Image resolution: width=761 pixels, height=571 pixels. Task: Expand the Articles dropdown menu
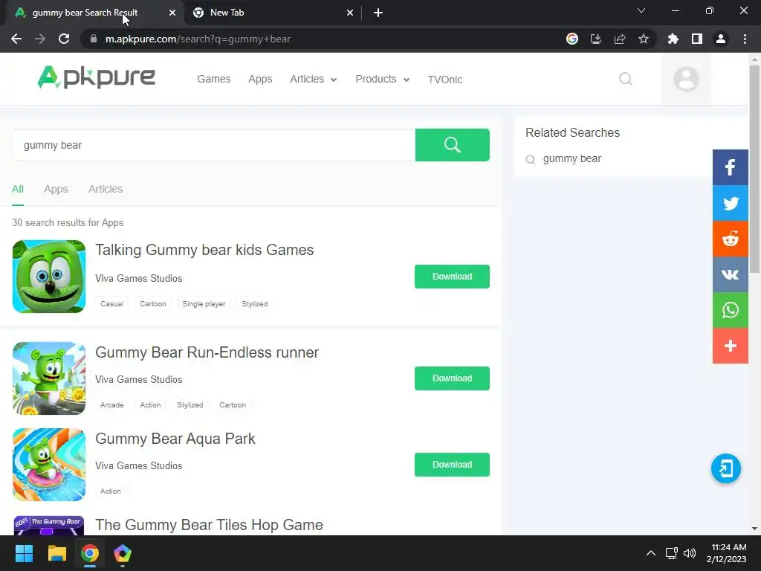click(x=314, y=79)
